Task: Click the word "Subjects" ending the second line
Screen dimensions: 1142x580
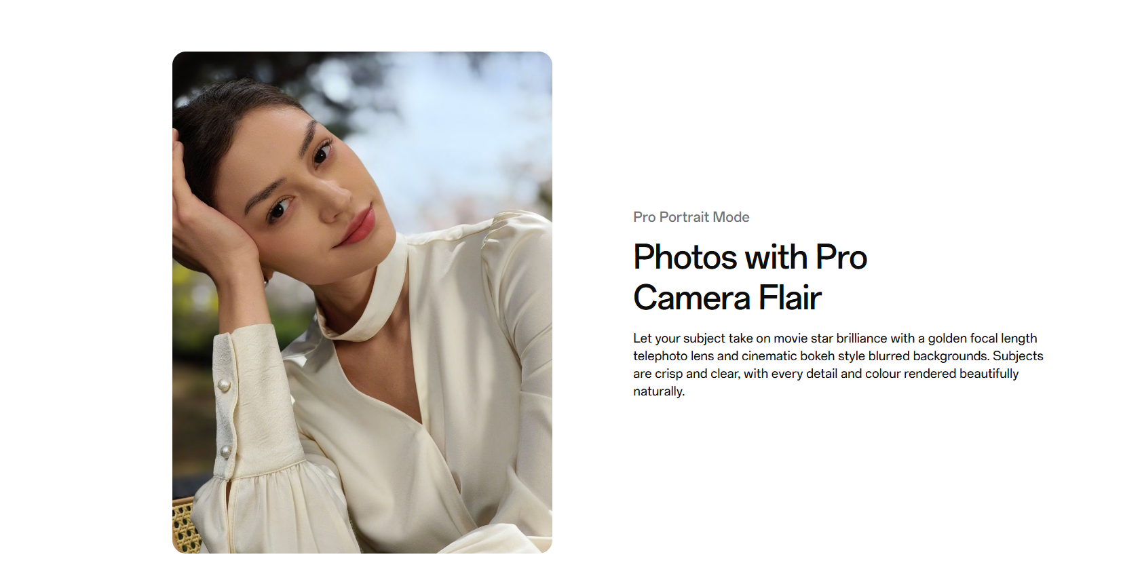Action: pos(1018,356)
